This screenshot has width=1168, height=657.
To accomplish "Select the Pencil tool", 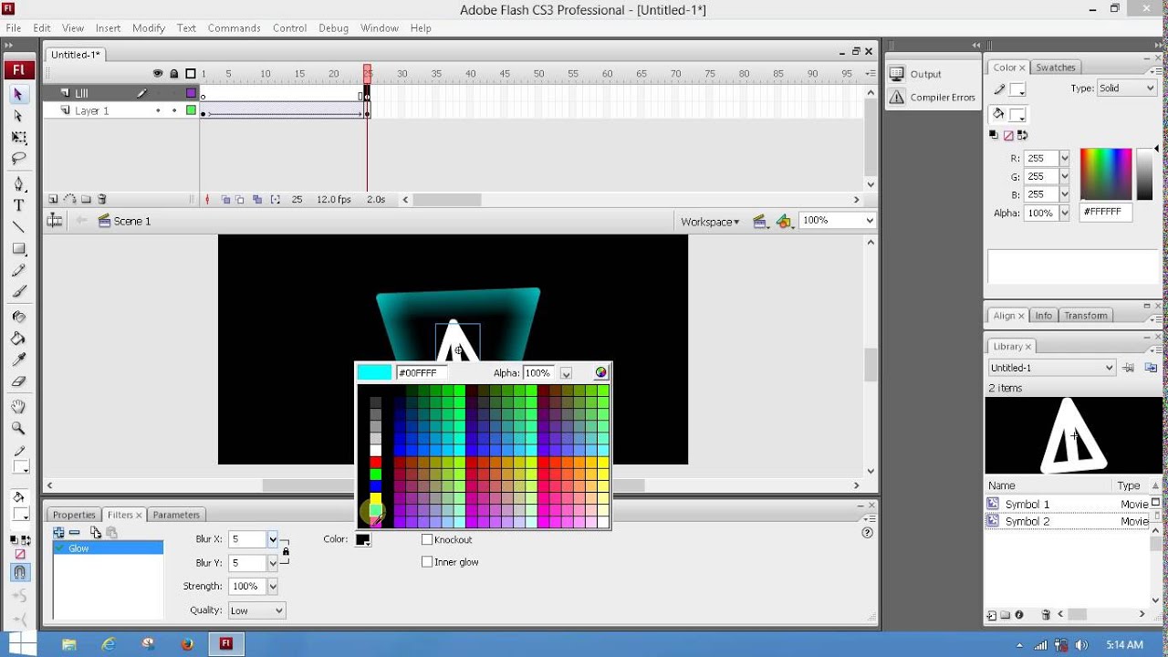I will [x=18, y=270].
